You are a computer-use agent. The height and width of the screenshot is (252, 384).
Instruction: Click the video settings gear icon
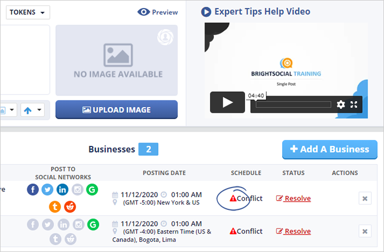341,104
